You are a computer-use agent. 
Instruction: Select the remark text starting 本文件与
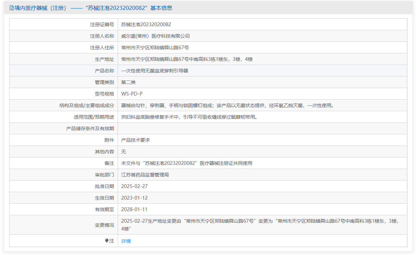tap(187, 163)
